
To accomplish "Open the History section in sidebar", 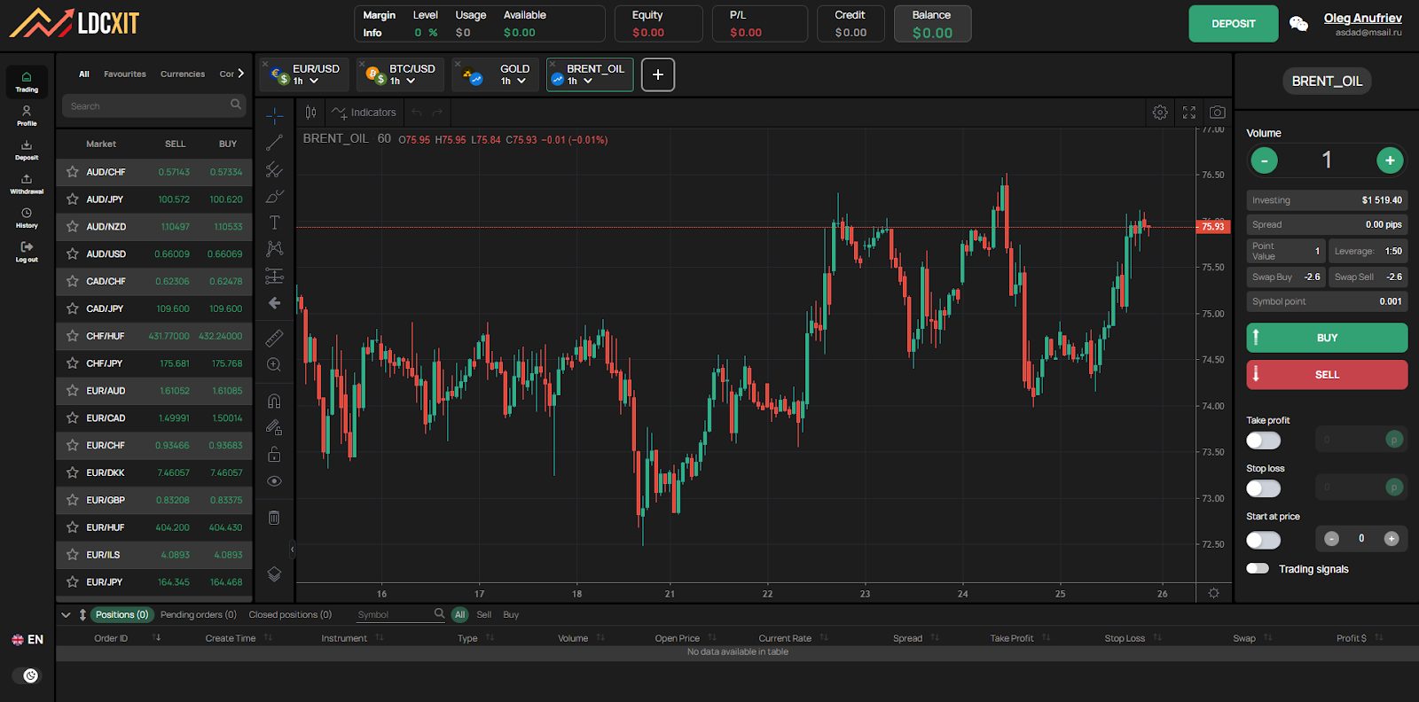I will (27, 218).
